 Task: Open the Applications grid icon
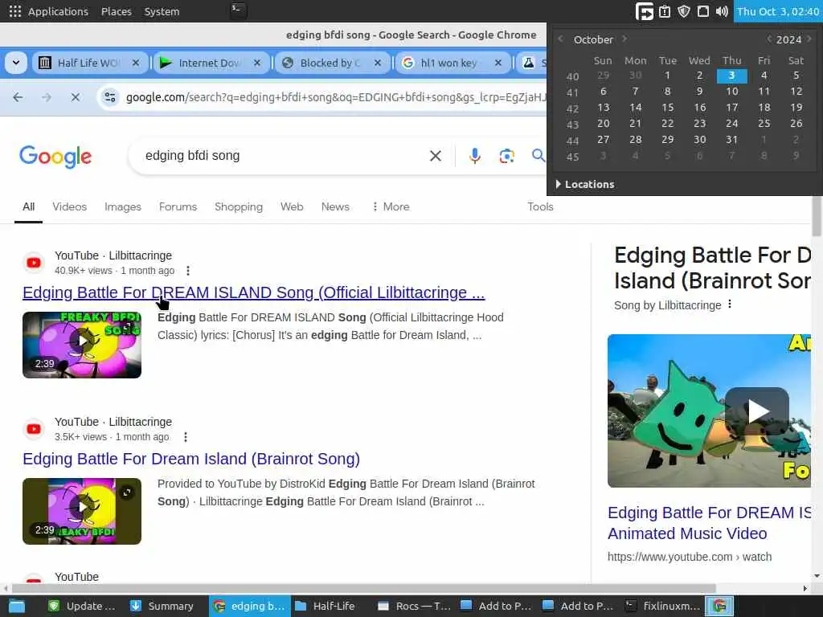point(15,11)
